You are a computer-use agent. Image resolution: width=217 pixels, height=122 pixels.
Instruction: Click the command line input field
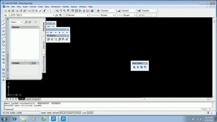pos(102,109)
